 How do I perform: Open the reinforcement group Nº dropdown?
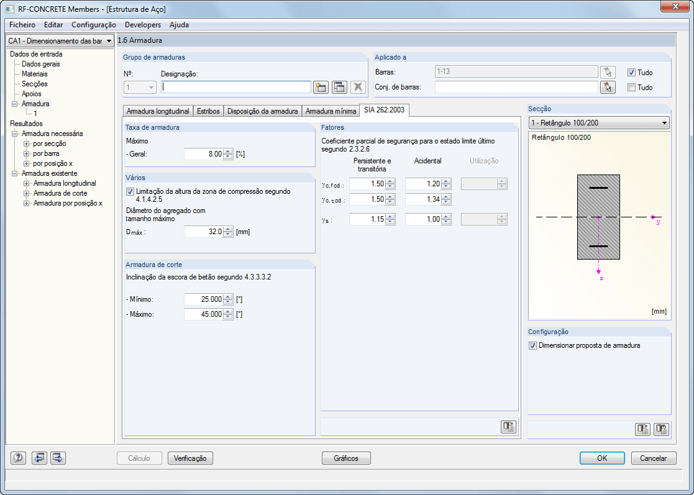pyautogui.click(x=140, y=87)
